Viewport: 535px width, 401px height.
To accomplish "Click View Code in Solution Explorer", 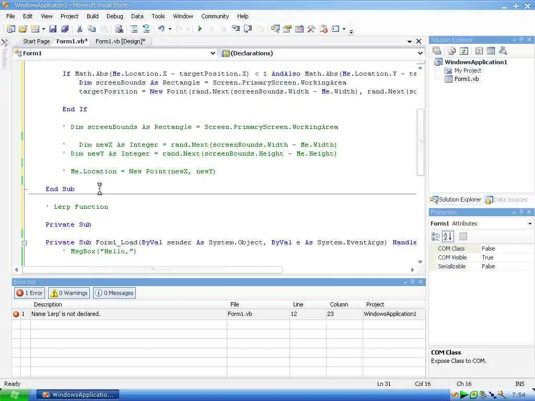I will coord(479,51).
